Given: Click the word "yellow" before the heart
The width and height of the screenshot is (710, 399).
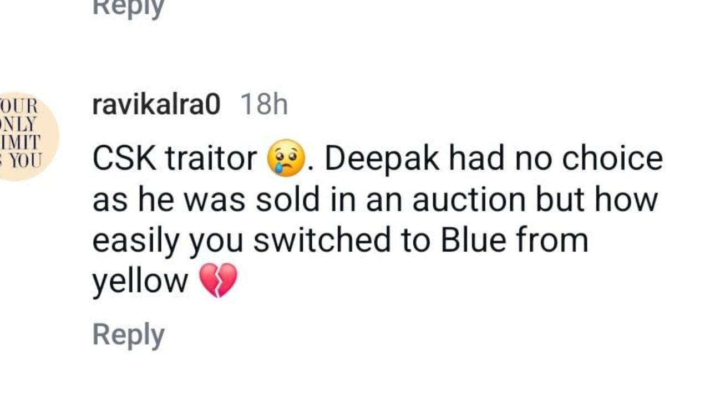Looking at the screenshot, I should (140, 282).
